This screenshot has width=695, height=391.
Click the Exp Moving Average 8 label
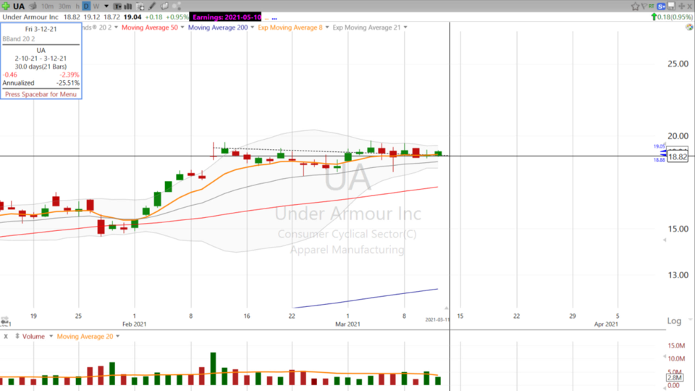click(290, 28)
